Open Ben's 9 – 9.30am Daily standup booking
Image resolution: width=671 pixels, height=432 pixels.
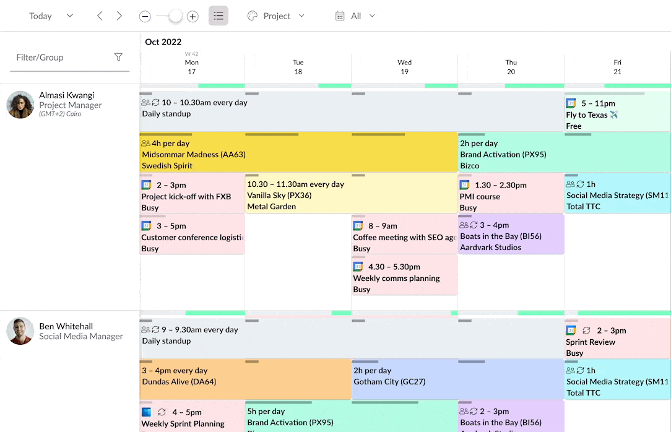click(x=352, y=339)
